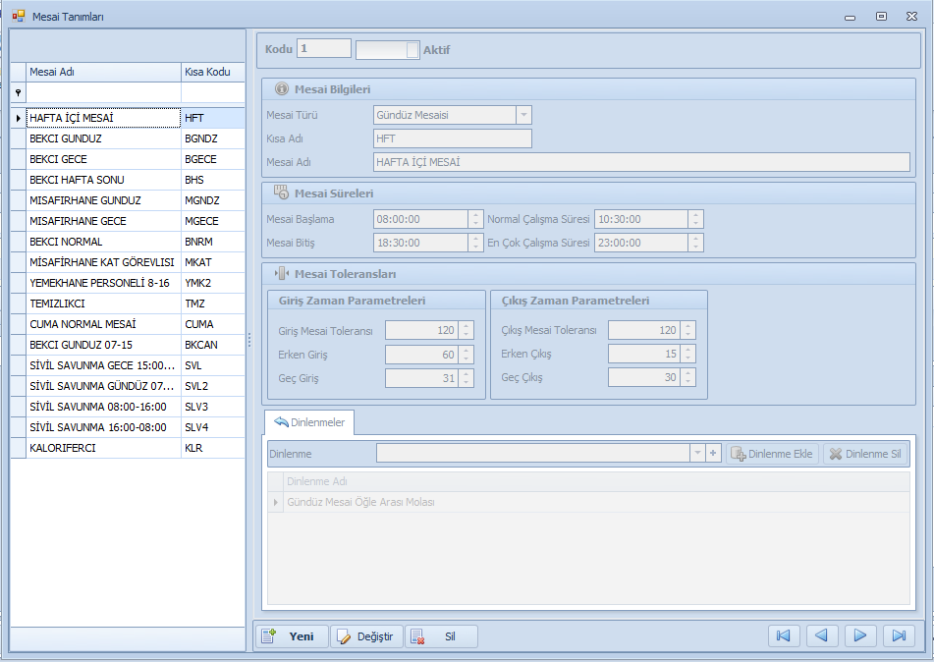This screenshot has width=934, height=662.
Task: Click the Yeni button
Action: pyautogui.click(x=293, y=636)
